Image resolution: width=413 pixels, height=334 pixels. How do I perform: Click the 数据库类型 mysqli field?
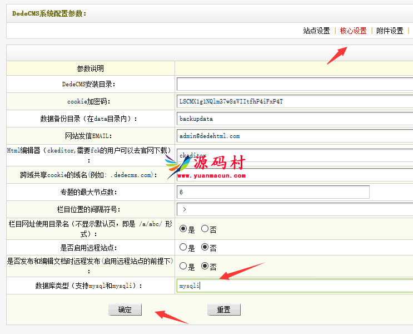point(295,286)
